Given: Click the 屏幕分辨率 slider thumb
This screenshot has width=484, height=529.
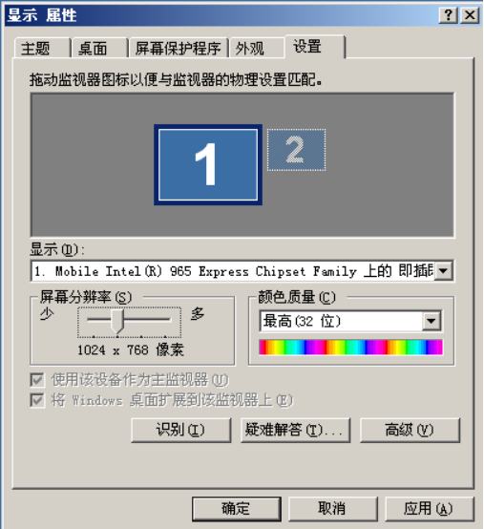Looking at the screenshot, I should (x=117, y=322).
